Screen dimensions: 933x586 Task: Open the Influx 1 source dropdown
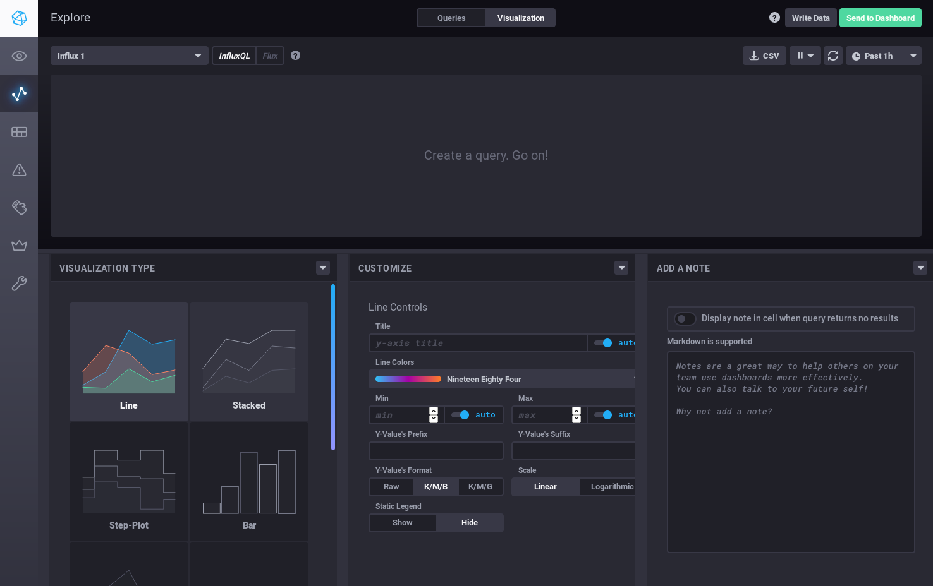[129, 56]
